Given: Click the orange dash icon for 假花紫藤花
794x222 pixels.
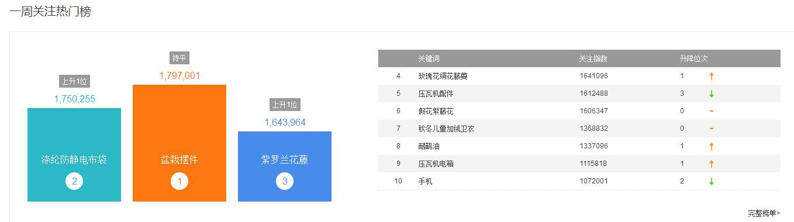Looking at the screenshot, I should (712, 111).
